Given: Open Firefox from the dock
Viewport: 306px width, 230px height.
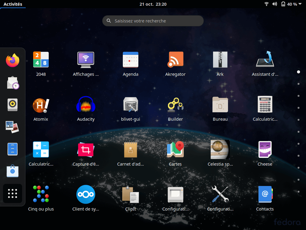Looking at the screenshot, I should click(13, 60).
